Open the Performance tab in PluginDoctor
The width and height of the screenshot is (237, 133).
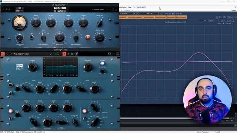(x=181, y=17)
